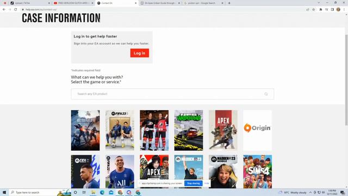Bookmark this page with the star icon

[x=314, y=10]
